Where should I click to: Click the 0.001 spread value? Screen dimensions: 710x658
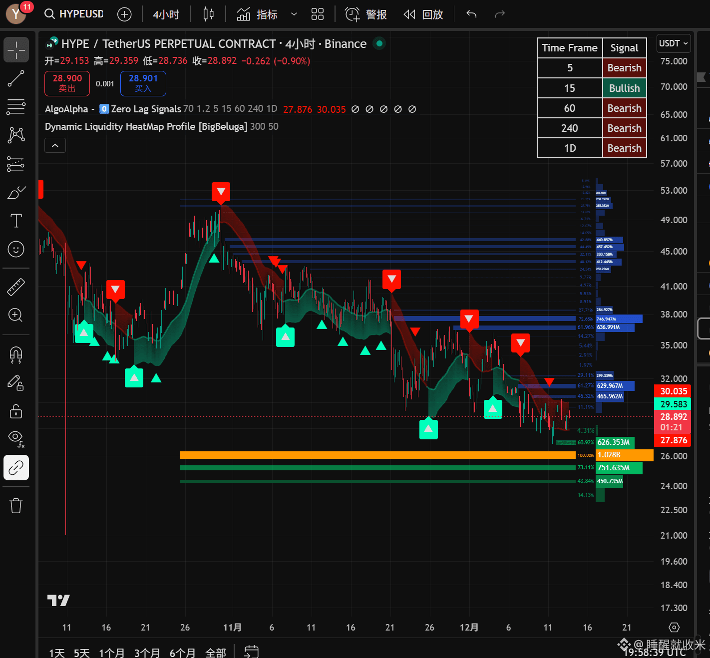105,84
